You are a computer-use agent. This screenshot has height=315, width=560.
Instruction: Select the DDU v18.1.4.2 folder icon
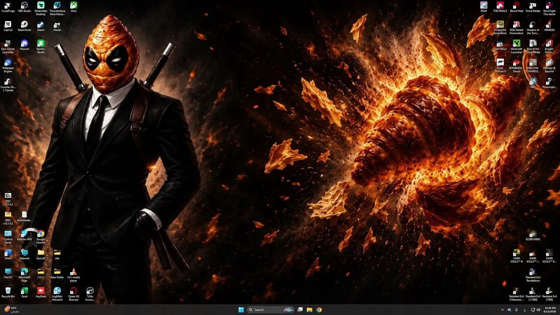pos(8,218)
